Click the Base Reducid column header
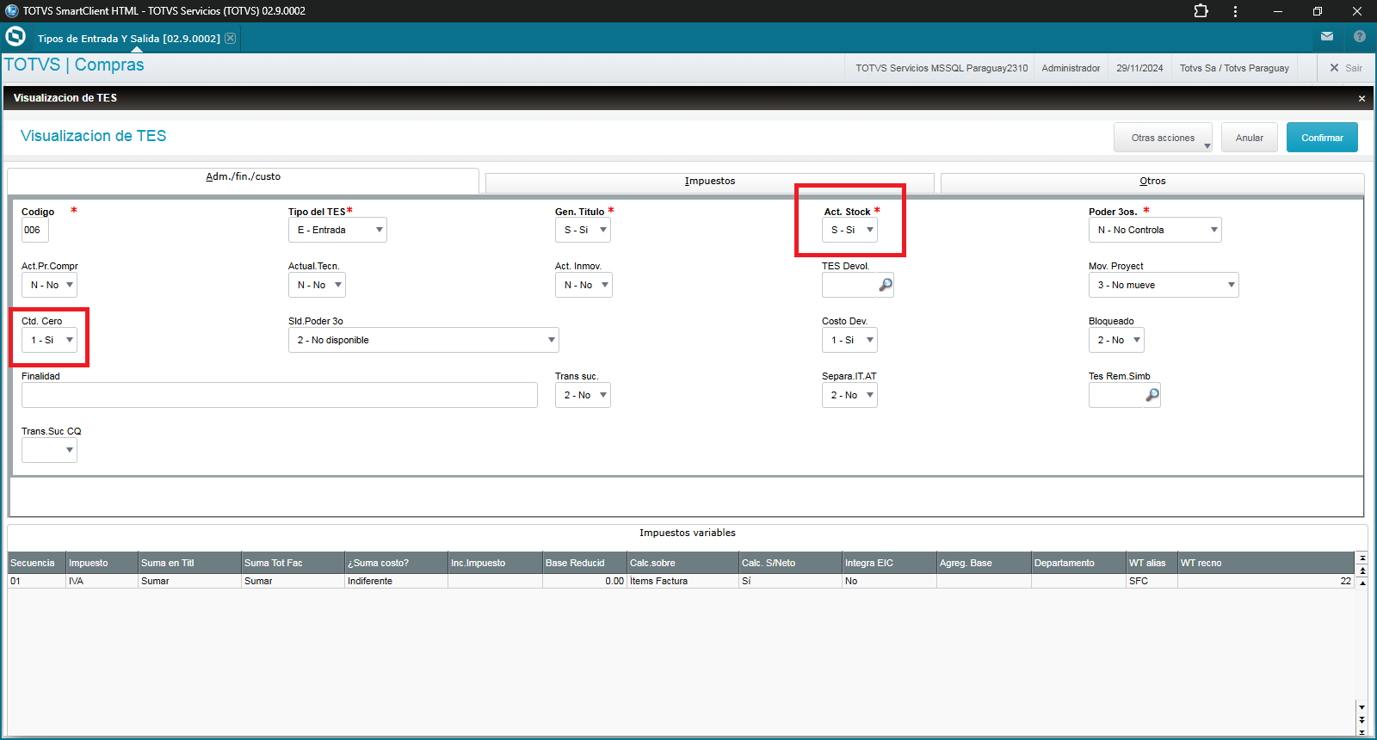 coord(585,563)
